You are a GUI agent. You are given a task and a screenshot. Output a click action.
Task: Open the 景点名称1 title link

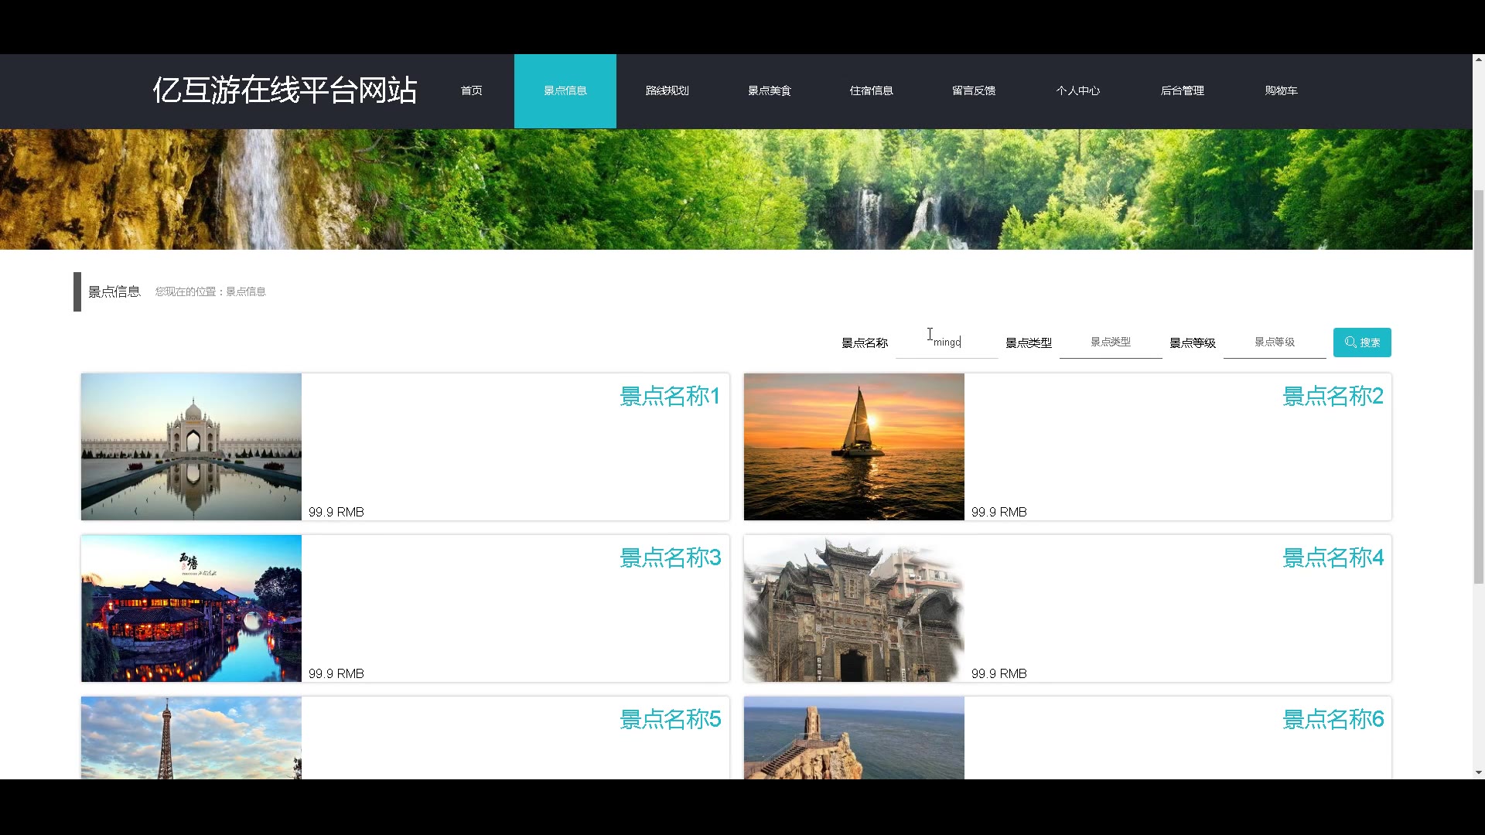tap(670, 397)
